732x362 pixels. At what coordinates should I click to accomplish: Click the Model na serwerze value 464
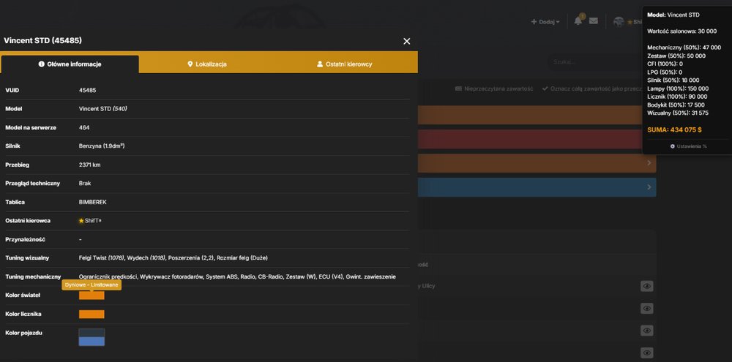[x=84, y=127]
